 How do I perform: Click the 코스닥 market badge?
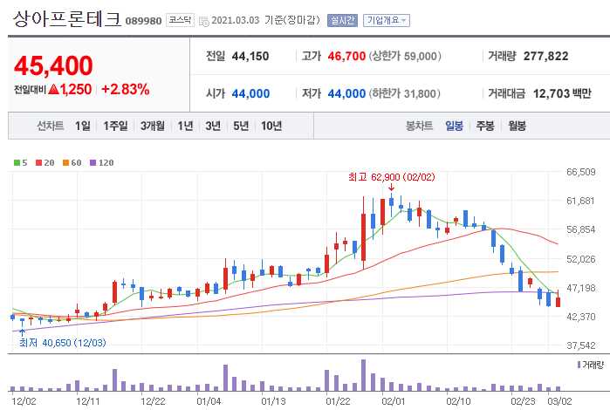[x=180, y=20]
